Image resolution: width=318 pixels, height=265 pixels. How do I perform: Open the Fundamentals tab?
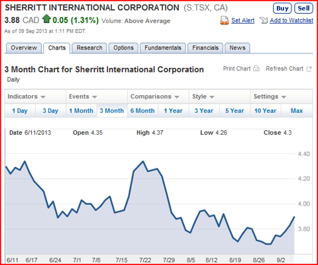point(163,48)
